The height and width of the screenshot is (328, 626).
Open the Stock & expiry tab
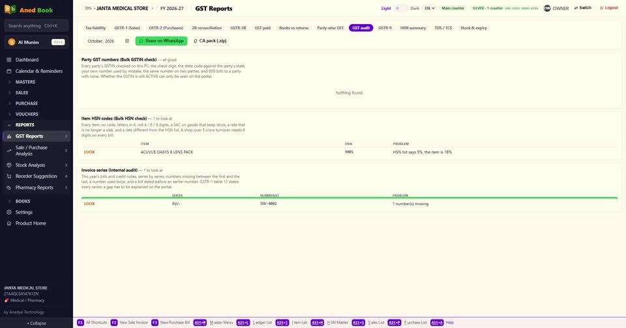point(473,28)
